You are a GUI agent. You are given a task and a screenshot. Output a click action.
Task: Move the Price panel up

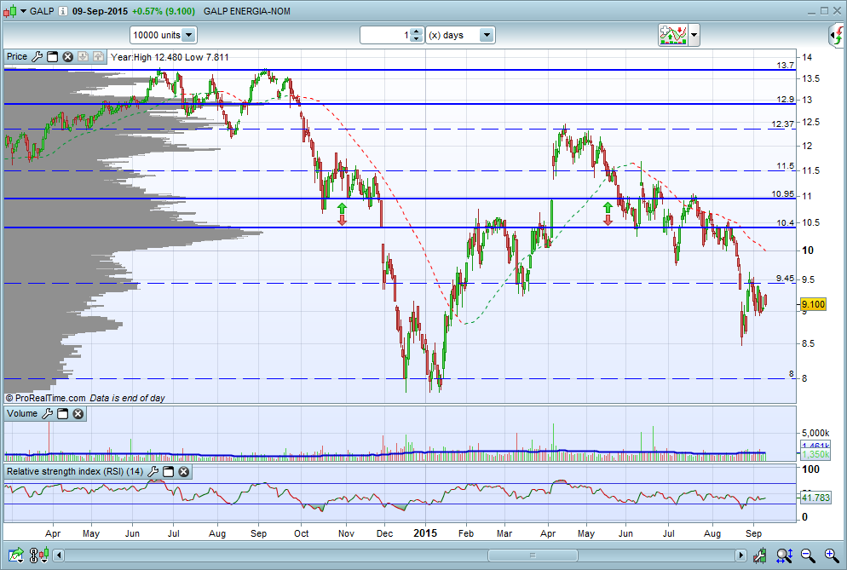[x=98, y=57]
